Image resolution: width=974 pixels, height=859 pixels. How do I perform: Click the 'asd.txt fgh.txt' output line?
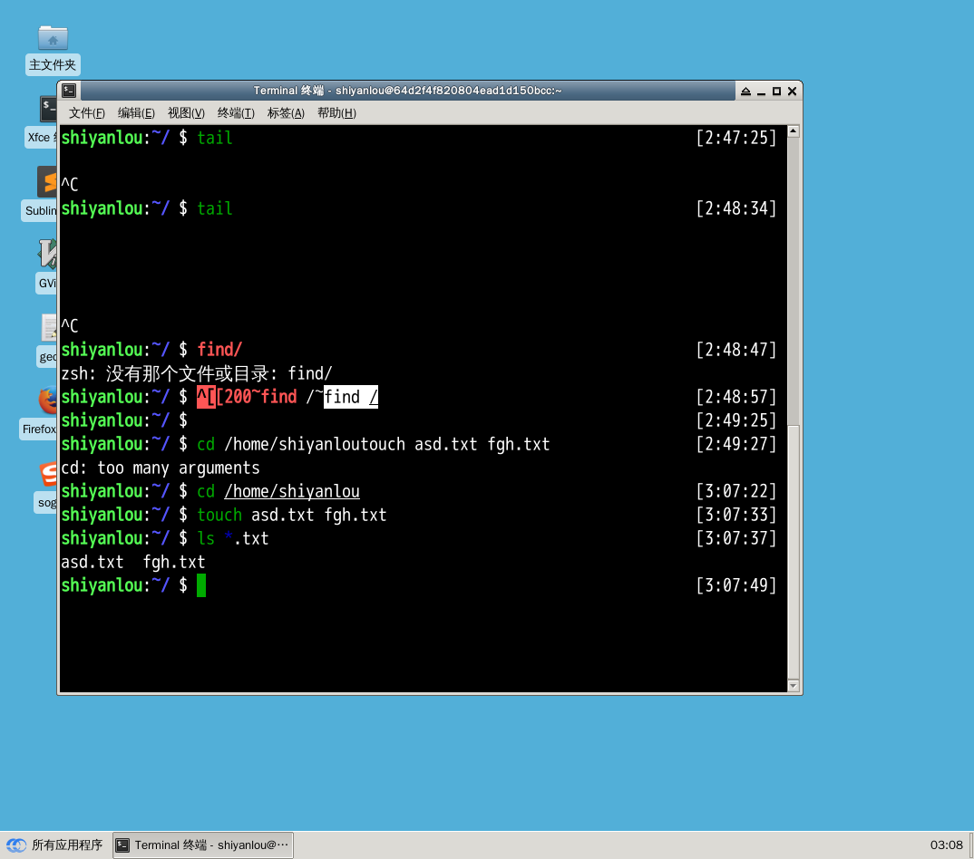click(x=133, y=562)
